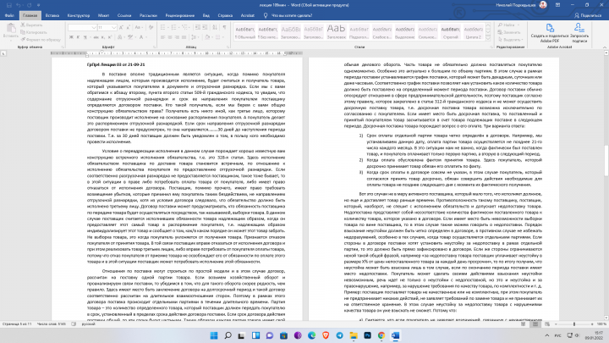Click the Поделиться (Share) button

pyautogui.click(x=588, y=15)
